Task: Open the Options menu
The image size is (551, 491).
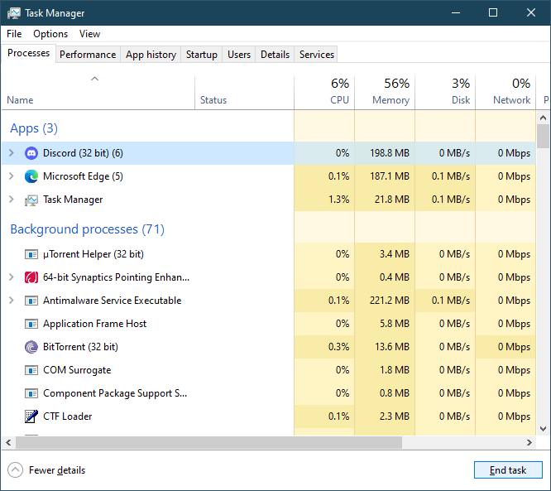Action: coord(50,34)
